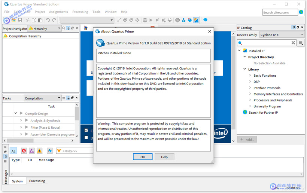Click the Stop Processing icon
Image resolution: width=307 pixels, height=193 pixels.
pos(145,20)
